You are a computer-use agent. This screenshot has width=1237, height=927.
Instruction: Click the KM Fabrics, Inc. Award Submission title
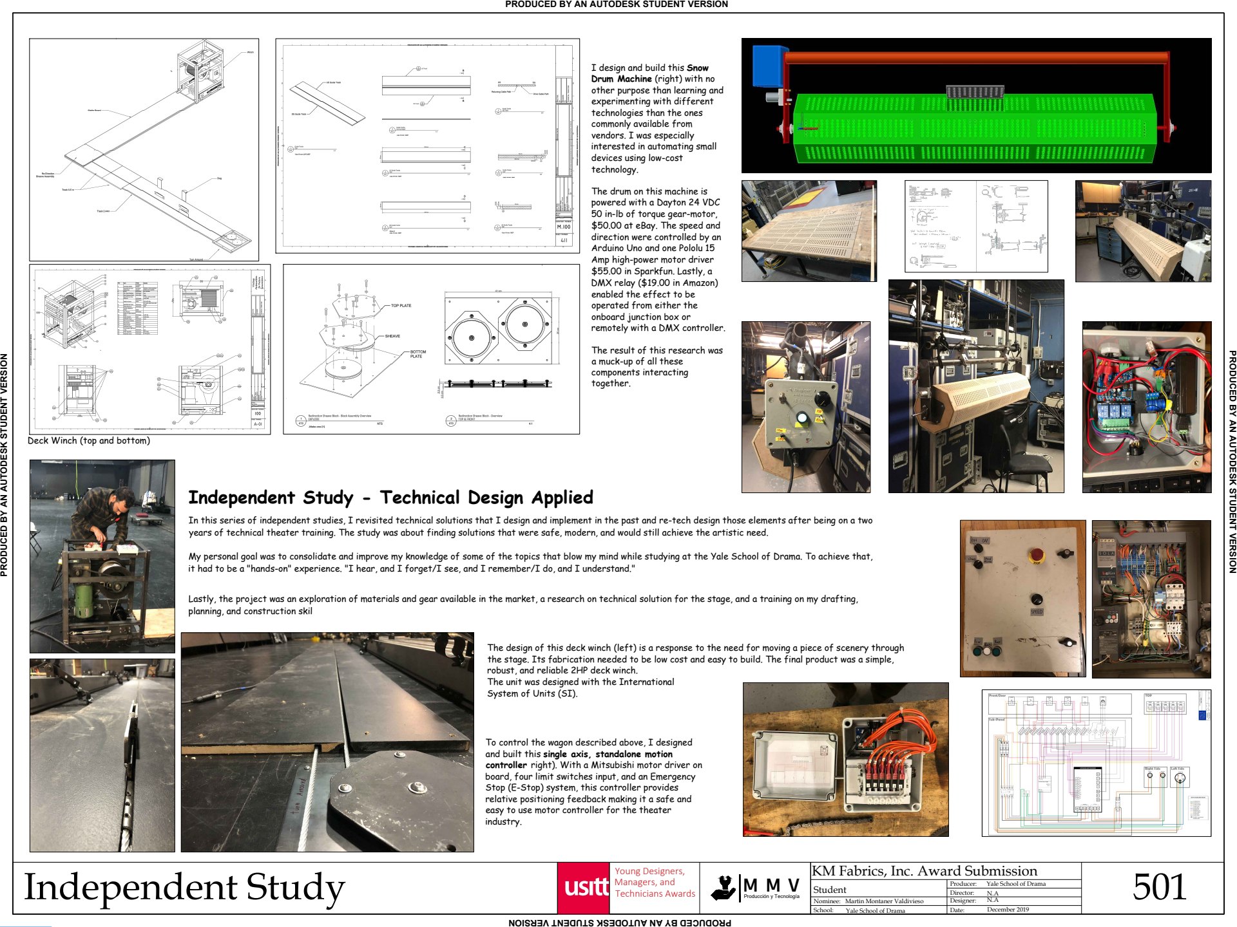(924, 871)
